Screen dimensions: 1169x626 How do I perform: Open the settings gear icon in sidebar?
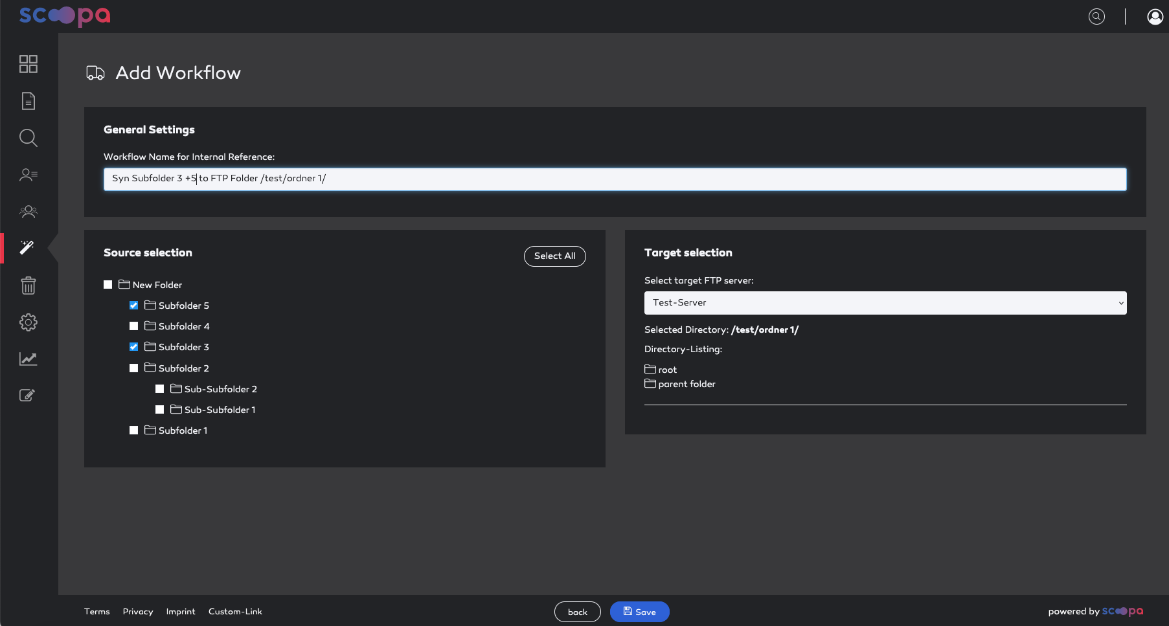pyautogui.click(x=28, y=322)
